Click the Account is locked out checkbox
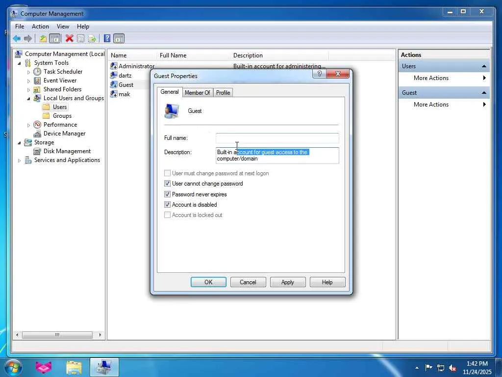 pyautogui.click(x=167, y=215)
